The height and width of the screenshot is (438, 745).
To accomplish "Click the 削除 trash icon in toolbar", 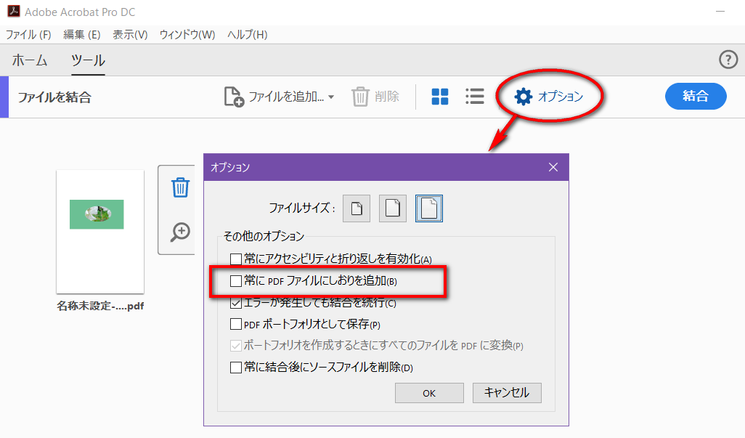I will click(x=361, y=96).
